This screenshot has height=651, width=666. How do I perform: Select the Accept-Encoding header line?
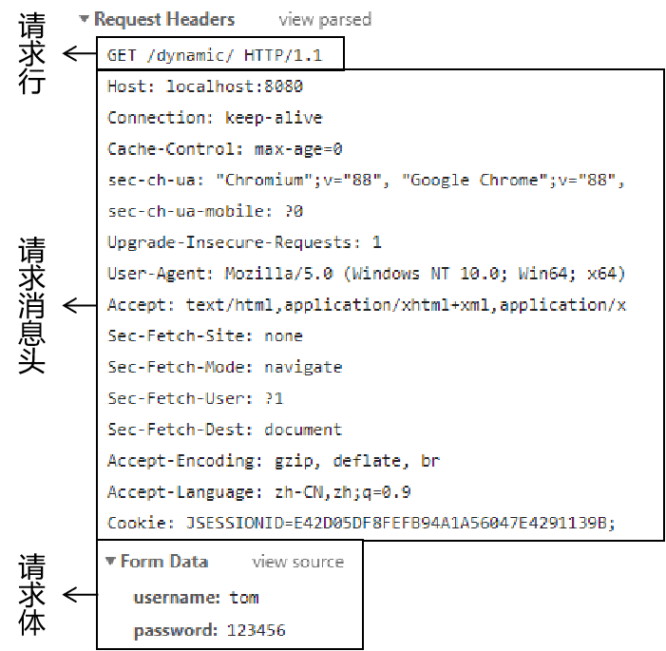click(274, 461)
